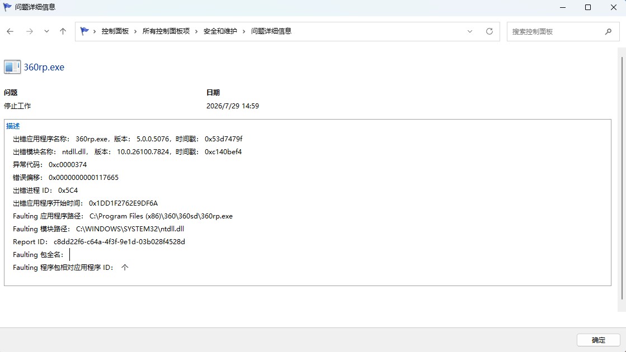Viewport: 626px width, 352px height.
Task: Expand chevron right of address bar flag
Action: tap(95, 31)
